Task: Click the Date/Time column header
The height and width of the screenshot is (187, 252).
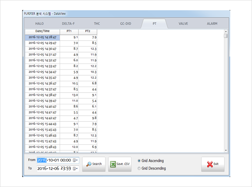Action: click(43, 31)
